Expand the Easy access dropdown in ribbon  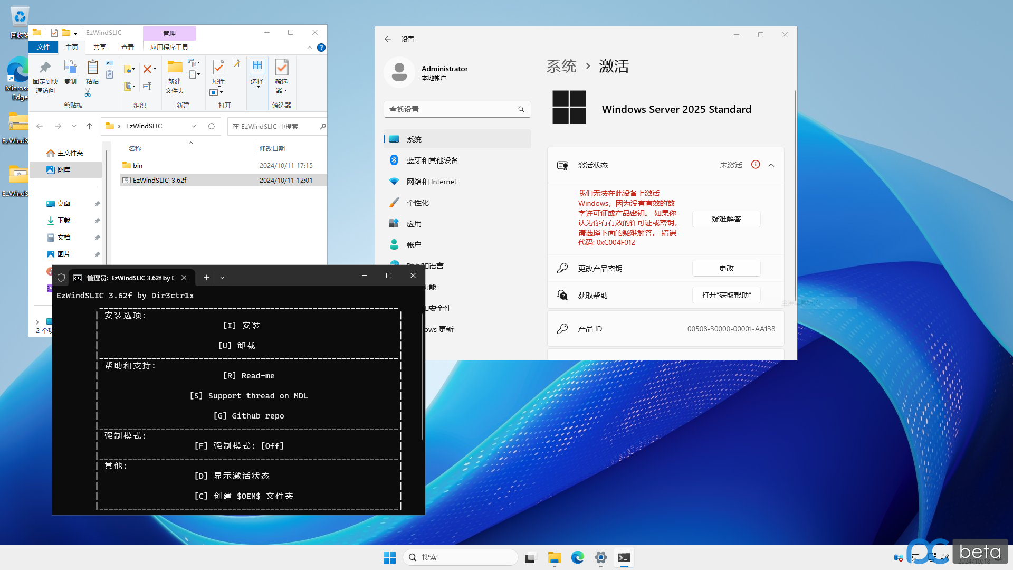pyautogui.click(x=194, y=74)
